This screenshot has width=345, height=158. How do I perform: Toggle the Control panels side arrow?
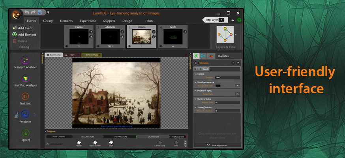click(x=190, y=53)
